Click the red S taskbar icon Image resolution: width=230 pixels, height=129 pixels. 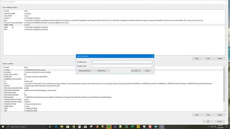tap(150, 126)
